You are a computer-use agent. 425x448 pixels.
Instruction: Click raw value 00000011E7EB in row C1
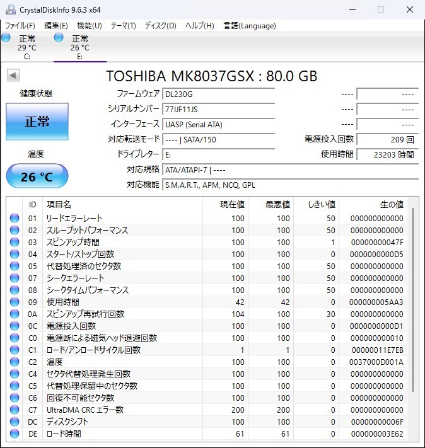point(377,350)
